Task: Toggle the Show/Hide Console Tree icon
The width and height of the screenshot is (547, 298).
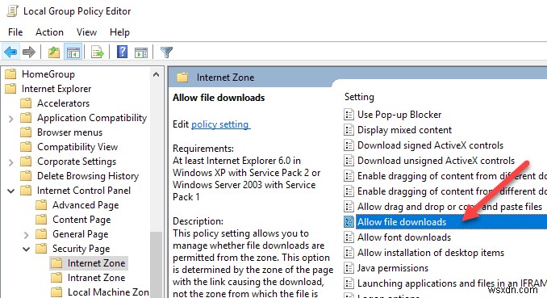Action: [73, 52]
